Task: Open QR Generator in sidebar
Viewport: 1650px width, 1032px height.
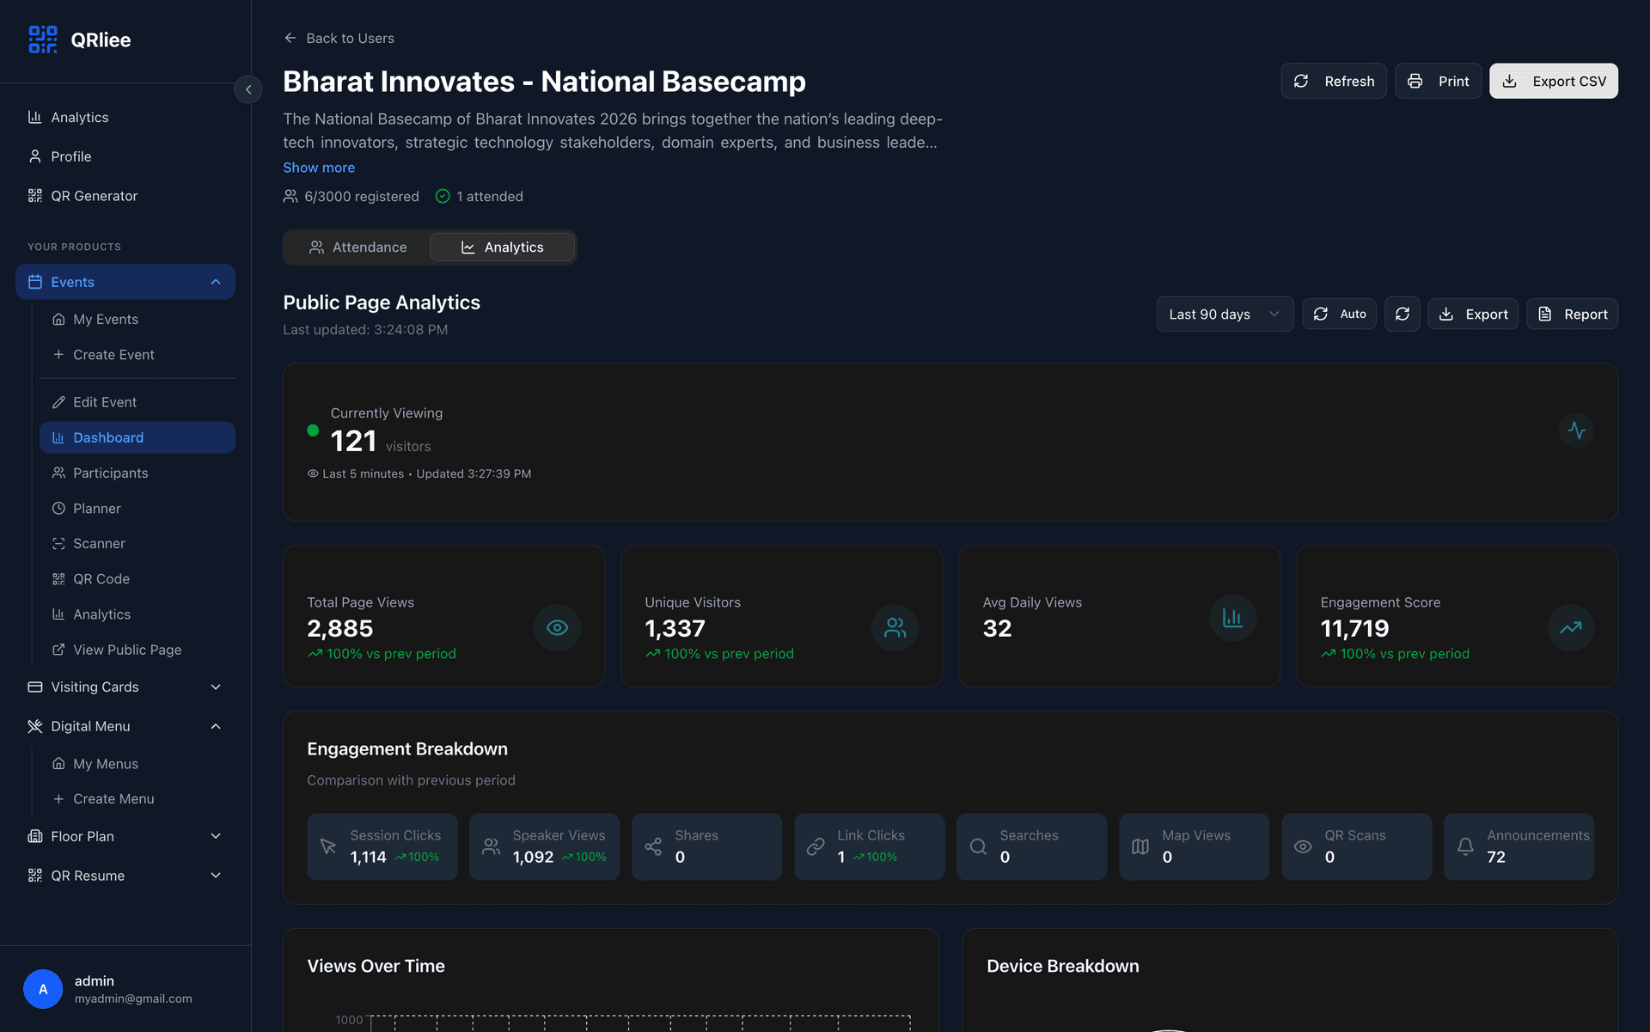Action: point(94,196)
